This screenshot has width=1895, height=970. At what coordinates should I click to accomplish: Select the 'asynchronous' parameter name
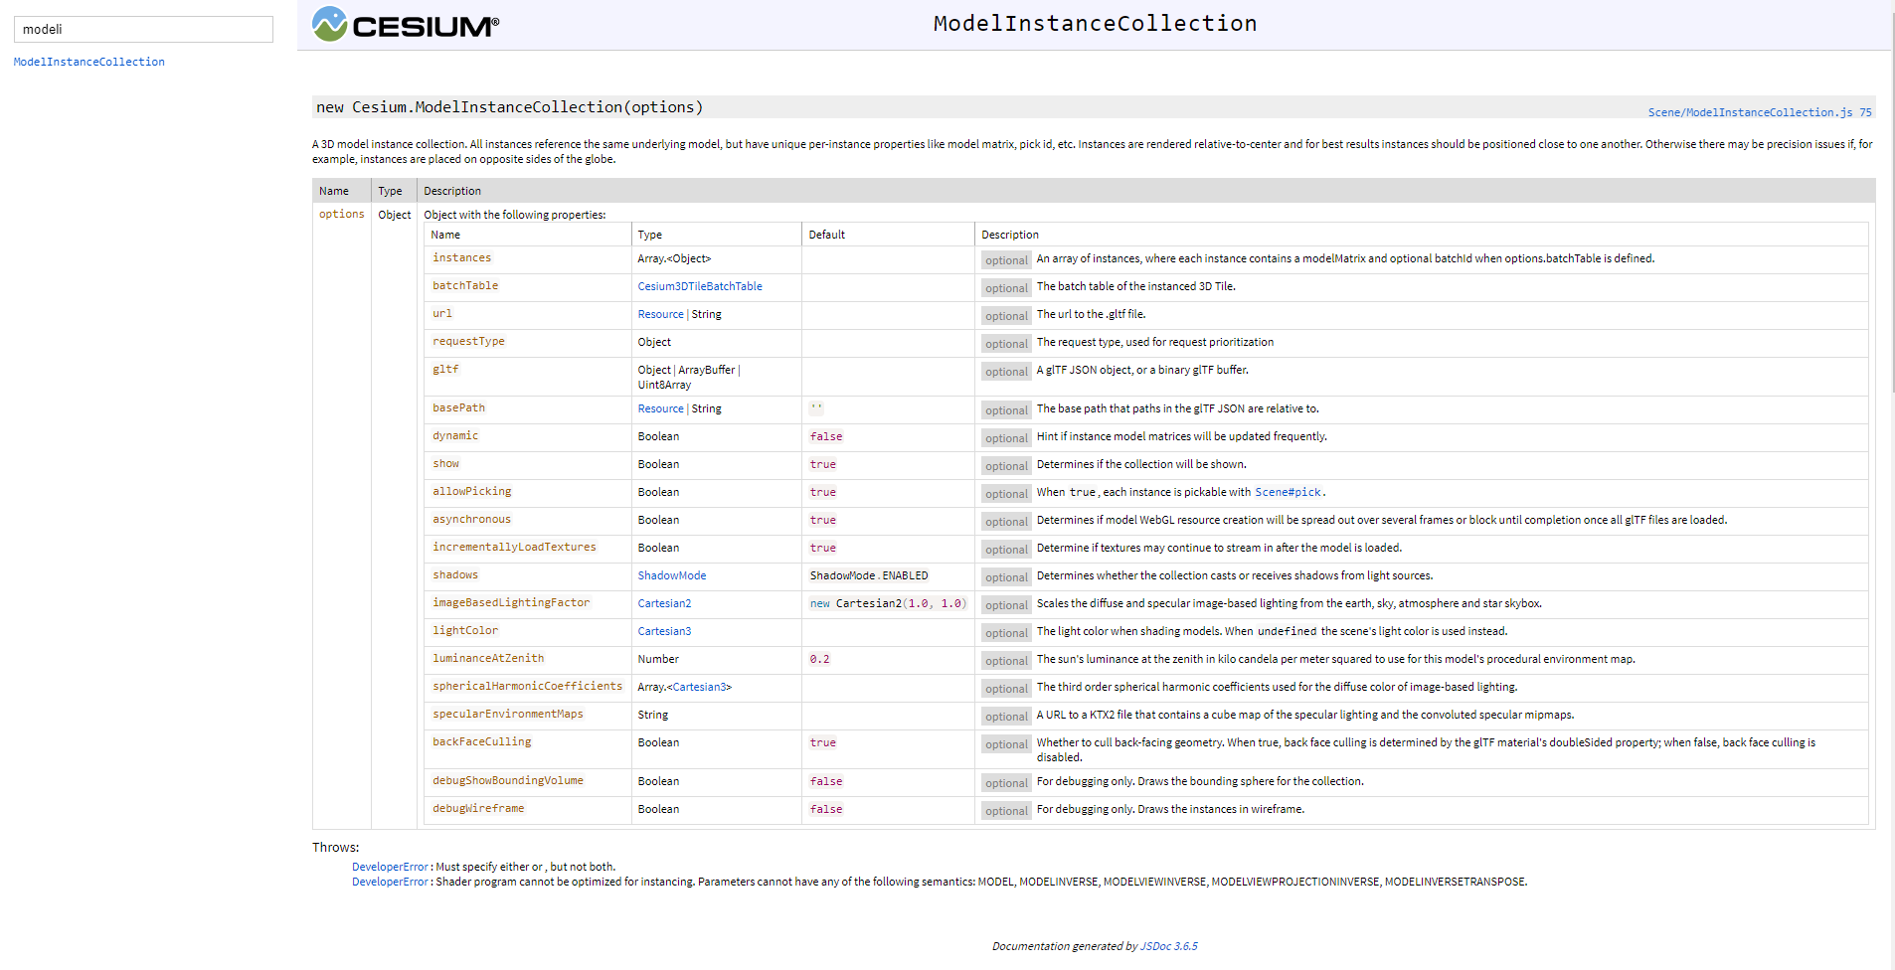pyautogui.click(x=471, y=519)
